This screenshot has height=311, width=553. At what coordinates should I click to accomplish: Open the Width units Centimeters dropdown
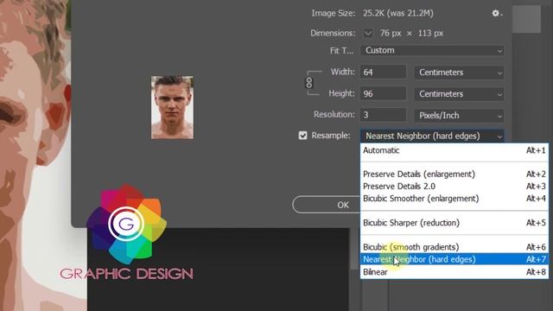459,73
